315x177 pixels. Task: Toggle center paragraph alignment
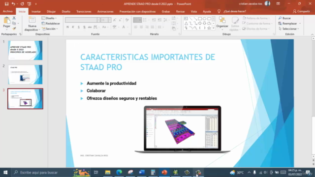coord(141,27)
